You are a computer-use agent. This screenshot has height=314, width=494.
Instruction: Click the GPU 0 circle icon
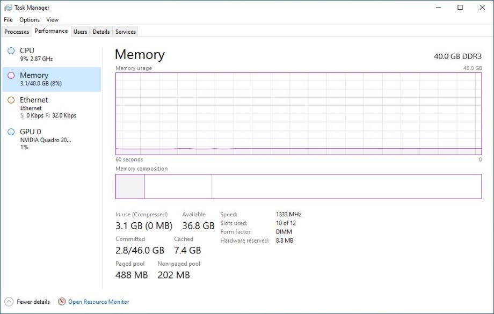11,132
